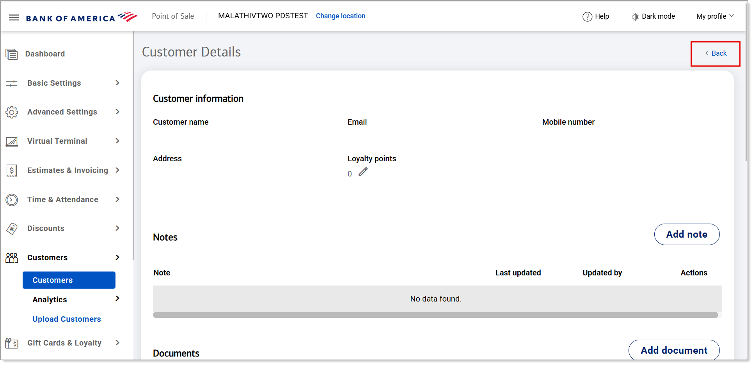Expand the Basic Settings chevron
The image size is (753, 365).
117,83
